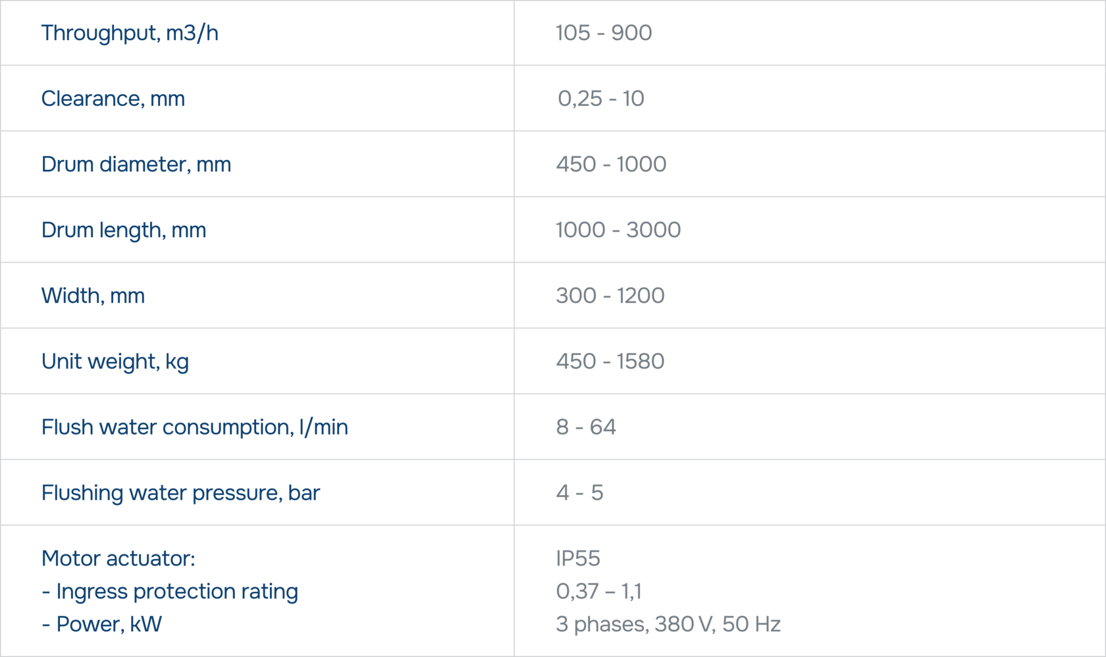Select the 'Throughput, m3/h' label
This screenshot has width=1106, height=657.
pyautogui.click(x=130, y=33)
